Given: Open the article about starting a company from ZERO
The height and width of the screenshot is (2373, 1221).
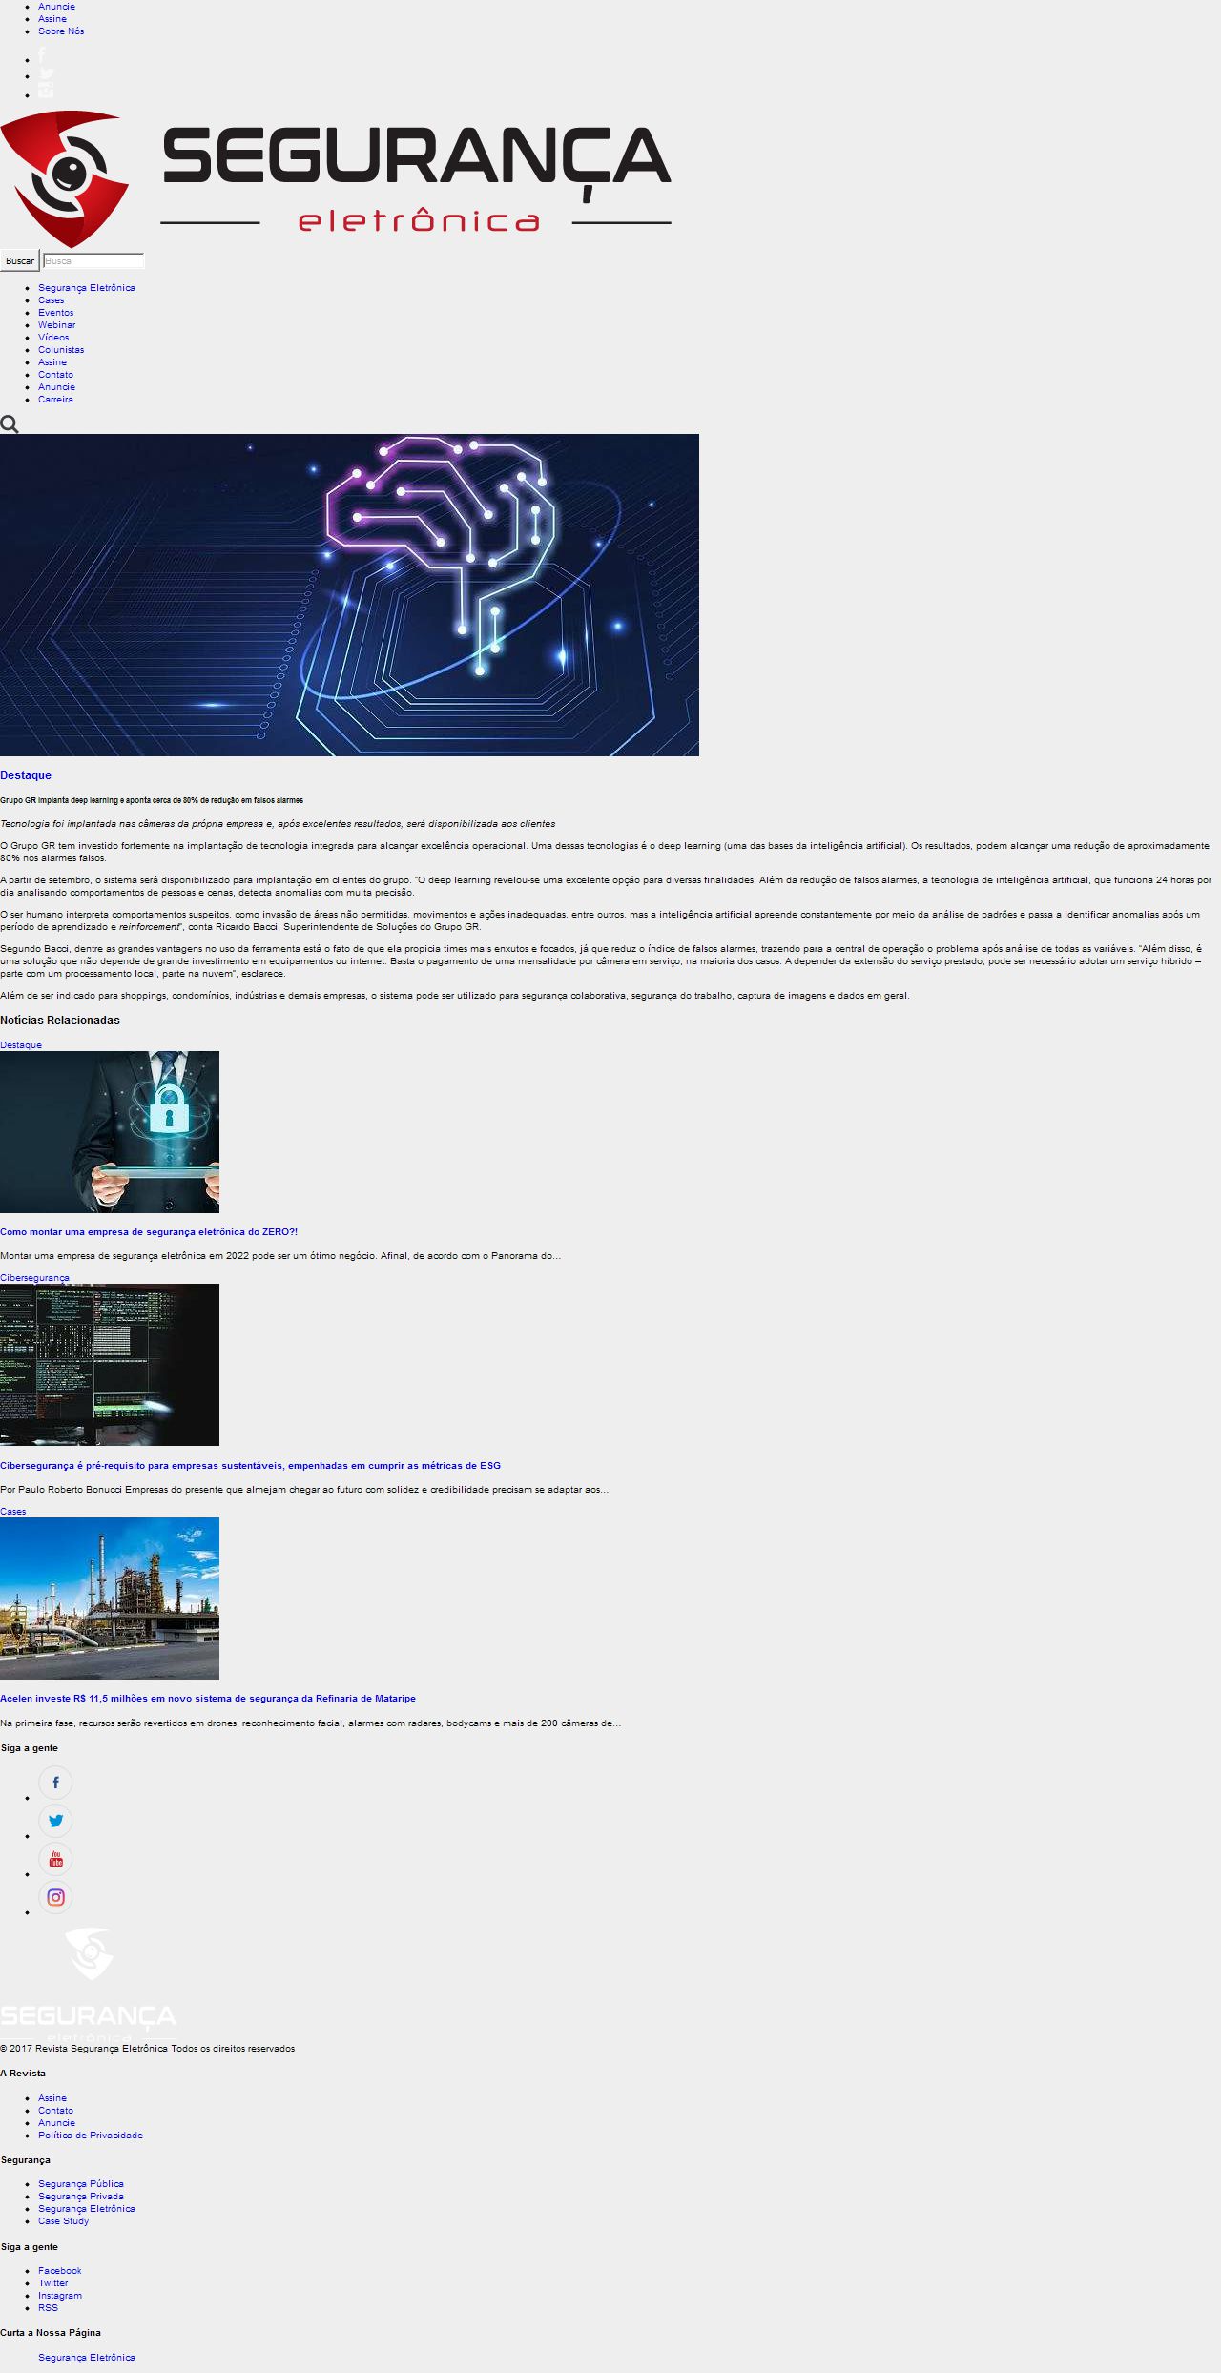Looking at the screenshot, I should [x=149, y=1232].
